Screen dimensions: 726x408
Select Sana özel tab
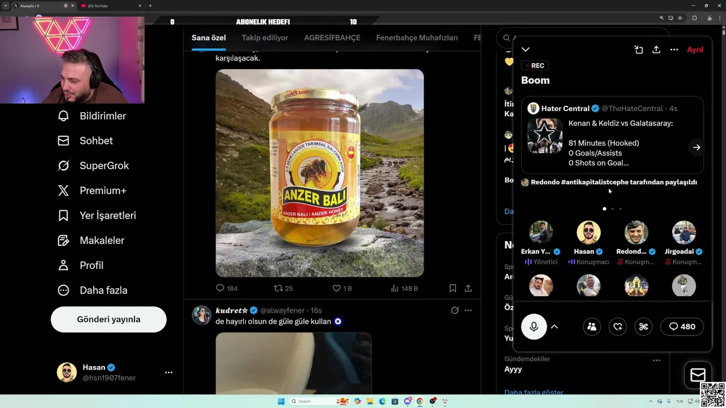coord(209,38)
